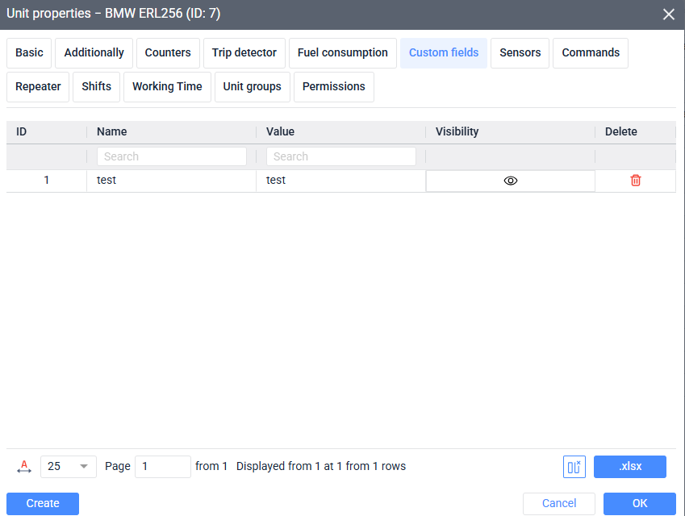Switch to the Sensors tab
The image size is (685, 516).
coord(520,53)
